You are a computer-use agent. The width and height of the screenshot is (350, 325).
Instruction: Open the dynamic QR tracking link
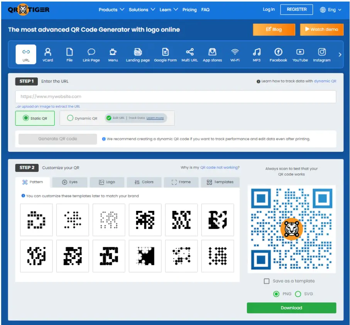point(325,81)
